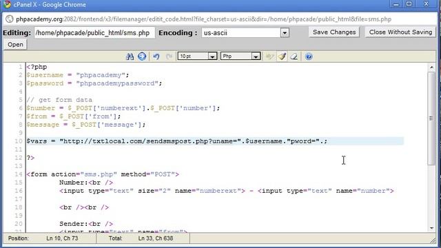The height and width of the screenshot is (248, 441).
Task: Click the Chrome logo in the title bar
Action: [8, 4]
